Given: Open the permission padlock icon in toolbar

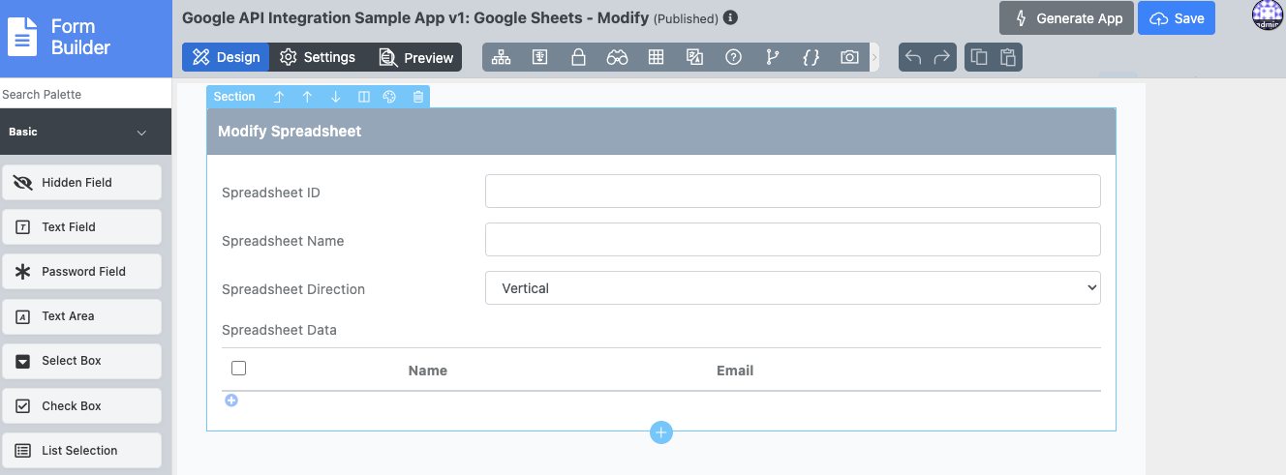Looking at the screenshot, I should click(x=578, y=57).
